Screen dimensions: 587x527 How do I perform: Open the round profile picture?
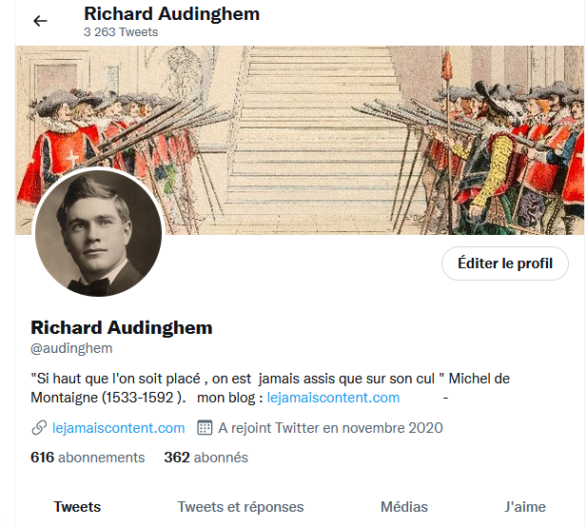pos(98,234)
